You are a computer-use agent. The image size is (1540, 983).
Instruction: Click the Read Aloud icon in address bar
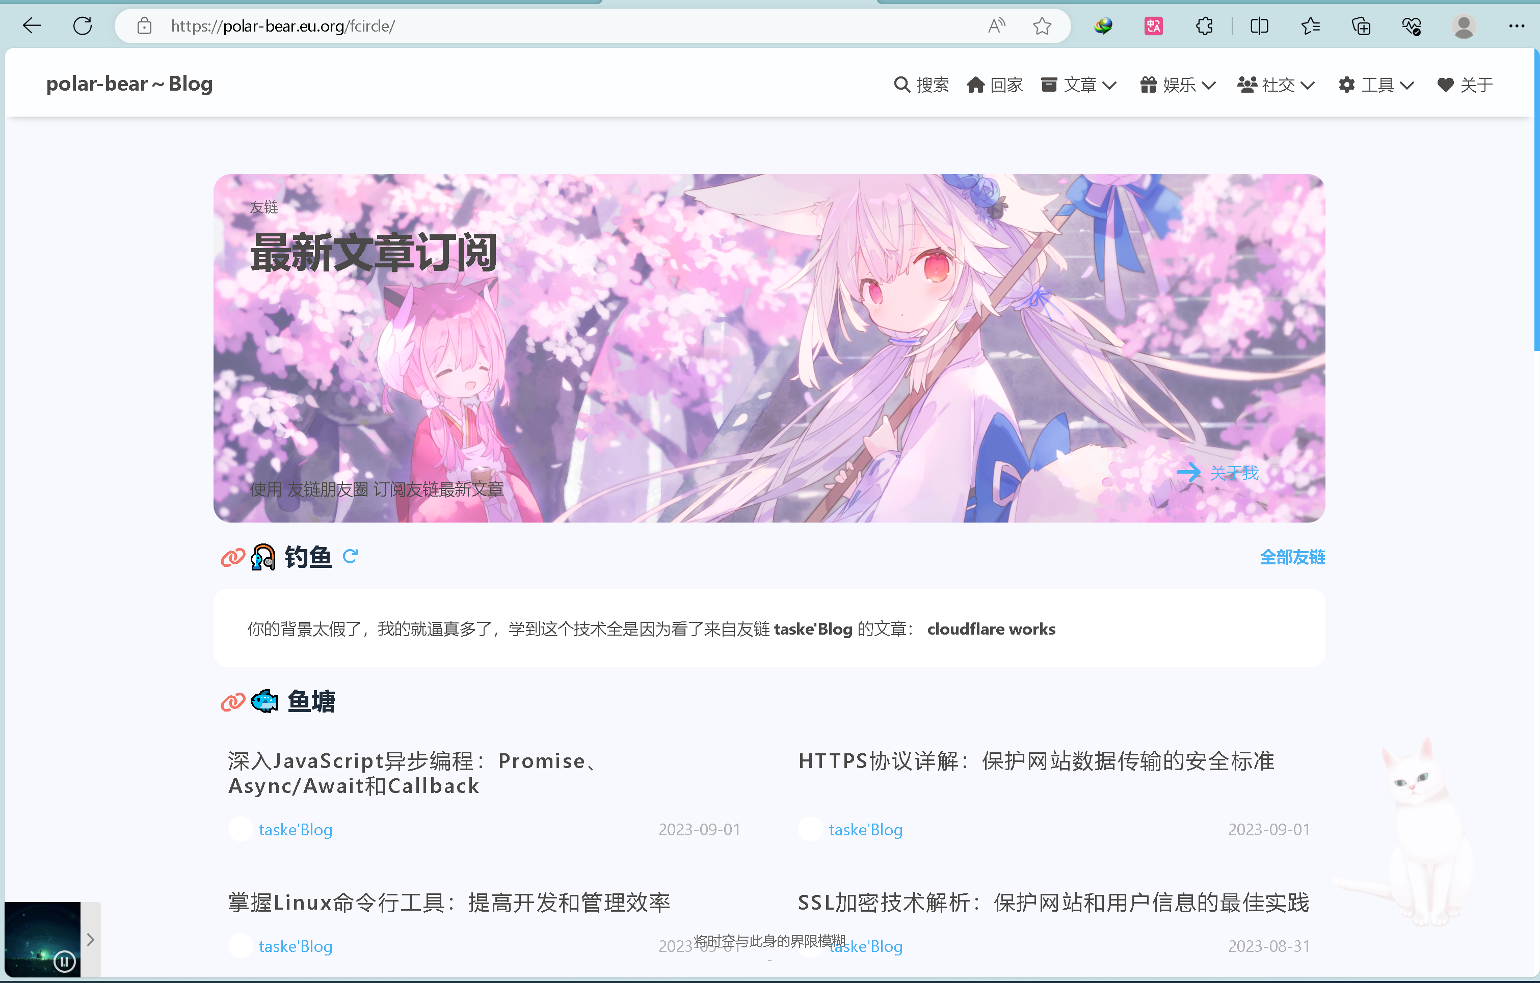(x=996, y=26)
